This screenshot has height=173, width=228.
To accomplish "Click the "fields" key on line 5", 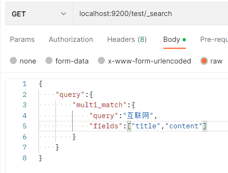I will coord(106,126).
